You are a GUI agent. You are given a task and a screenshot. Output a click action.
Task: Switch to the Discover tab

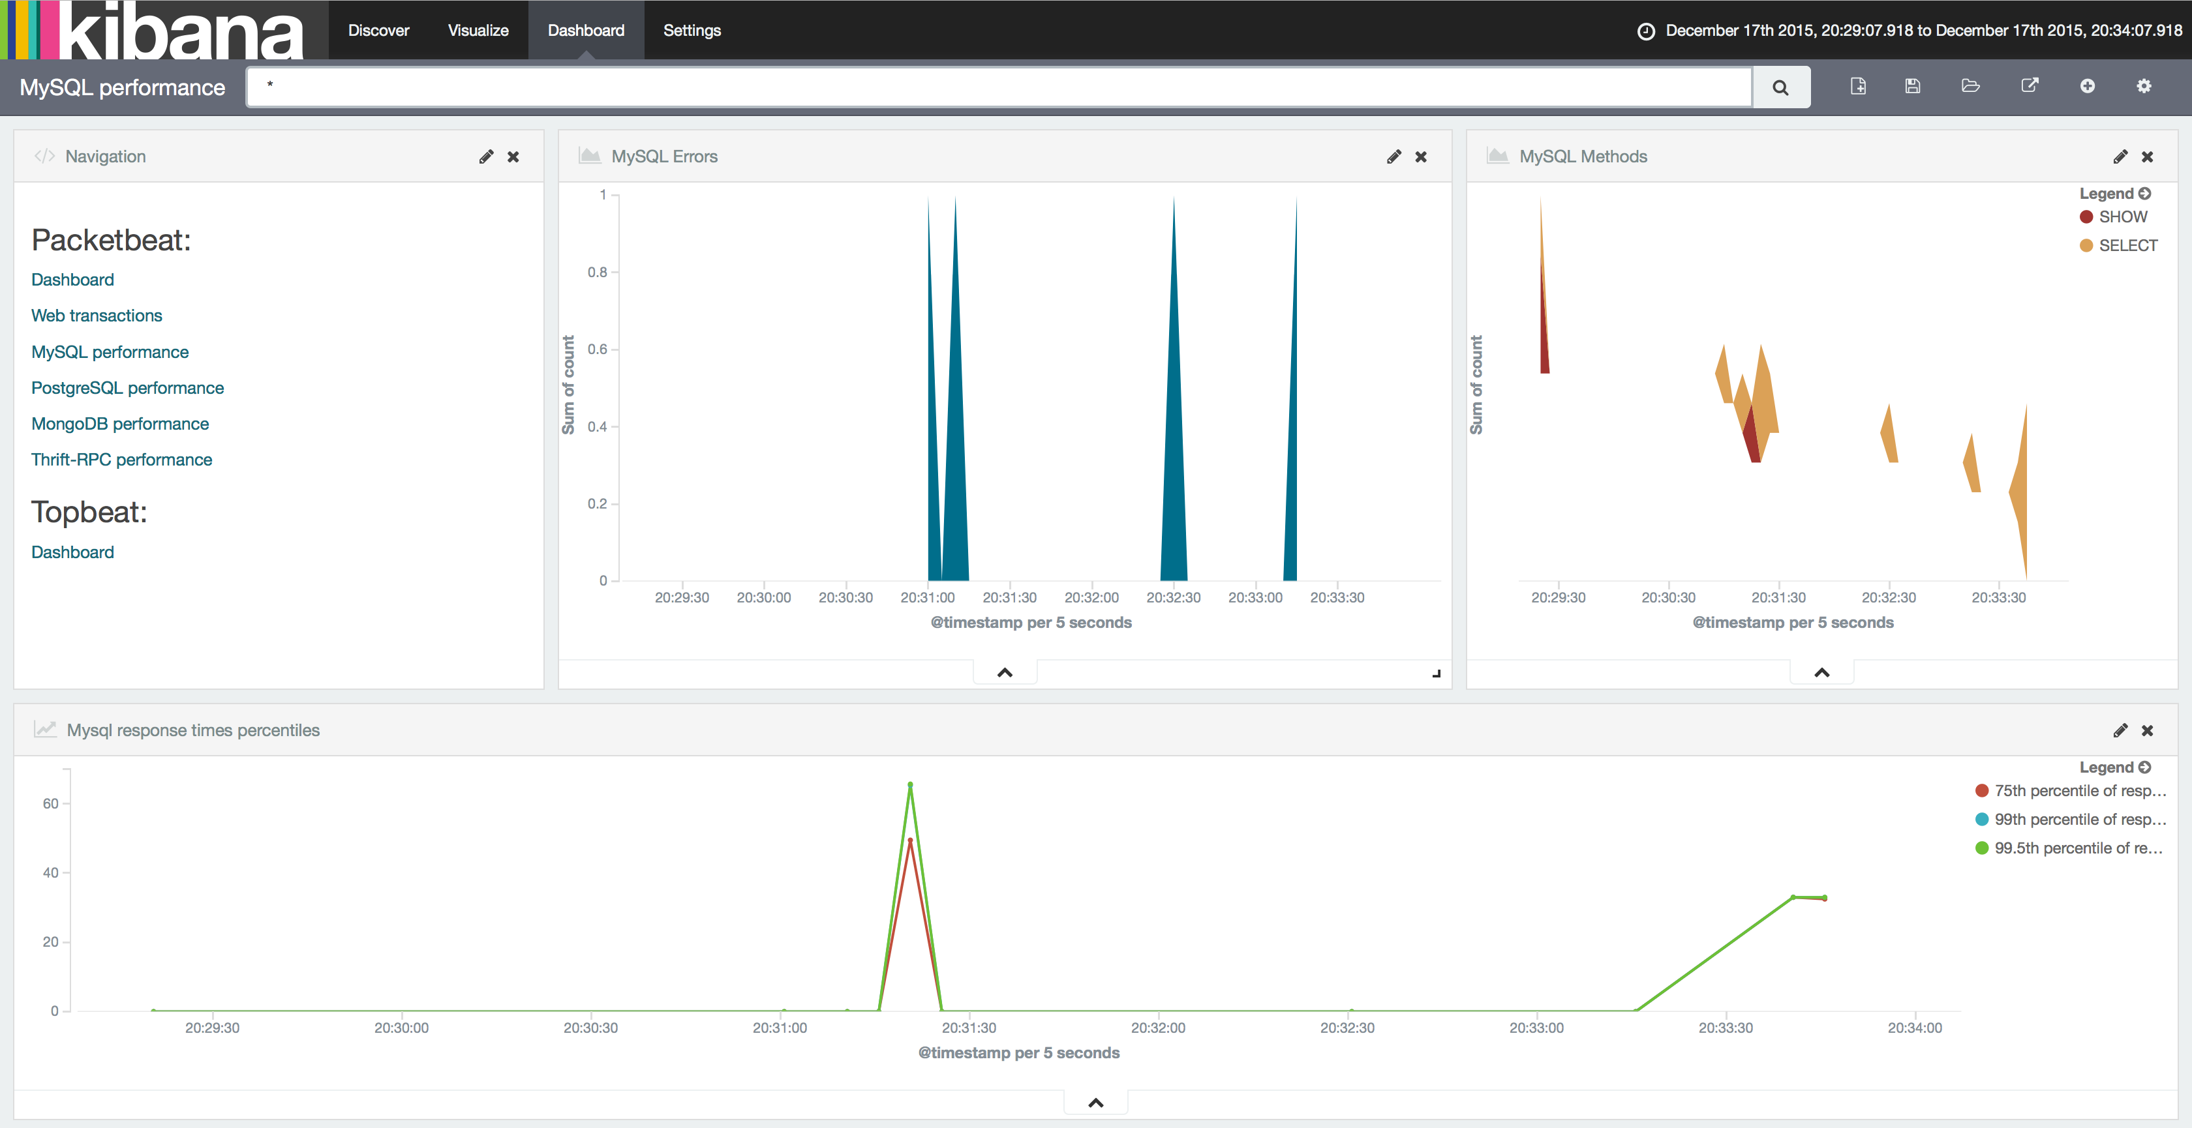click(378, 31)
